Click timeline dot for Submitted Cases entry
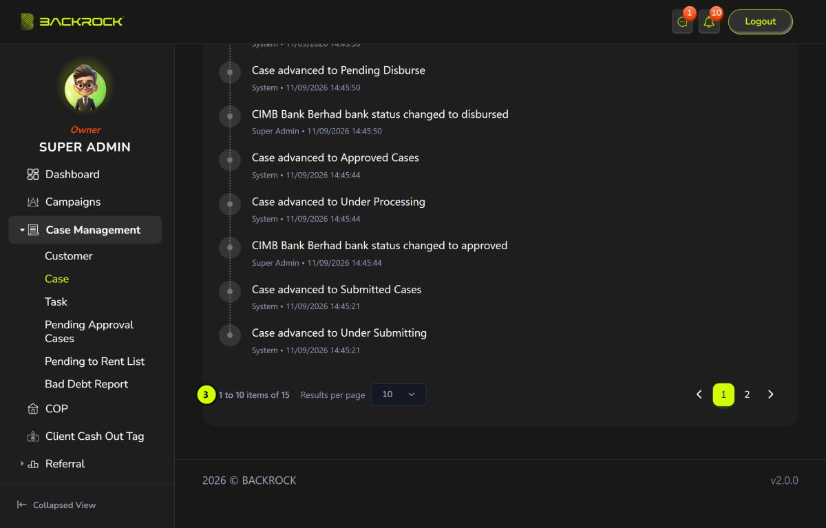The height and width of the screenshot is (528, 826). coord(230,291)
